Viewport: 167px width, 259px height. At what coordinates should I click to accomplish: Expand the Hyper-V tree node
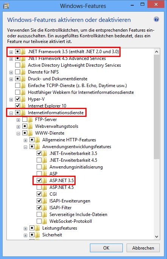11,100
